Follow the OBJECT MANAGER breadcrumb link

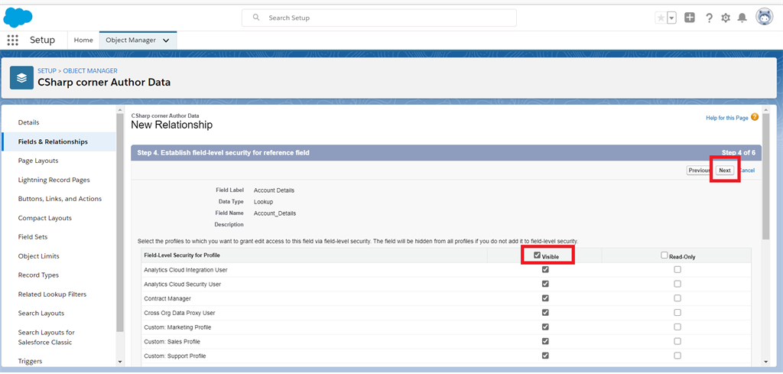[x=90, y=71]
